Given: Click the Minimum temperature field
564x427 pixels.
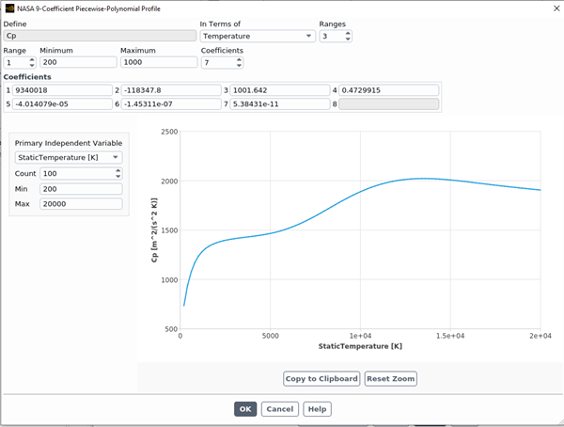Looking at the screenshot, I should tap(77, 62).
